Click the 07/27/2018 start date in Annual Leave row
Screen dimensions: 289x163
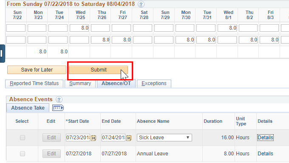click(79, 153)
